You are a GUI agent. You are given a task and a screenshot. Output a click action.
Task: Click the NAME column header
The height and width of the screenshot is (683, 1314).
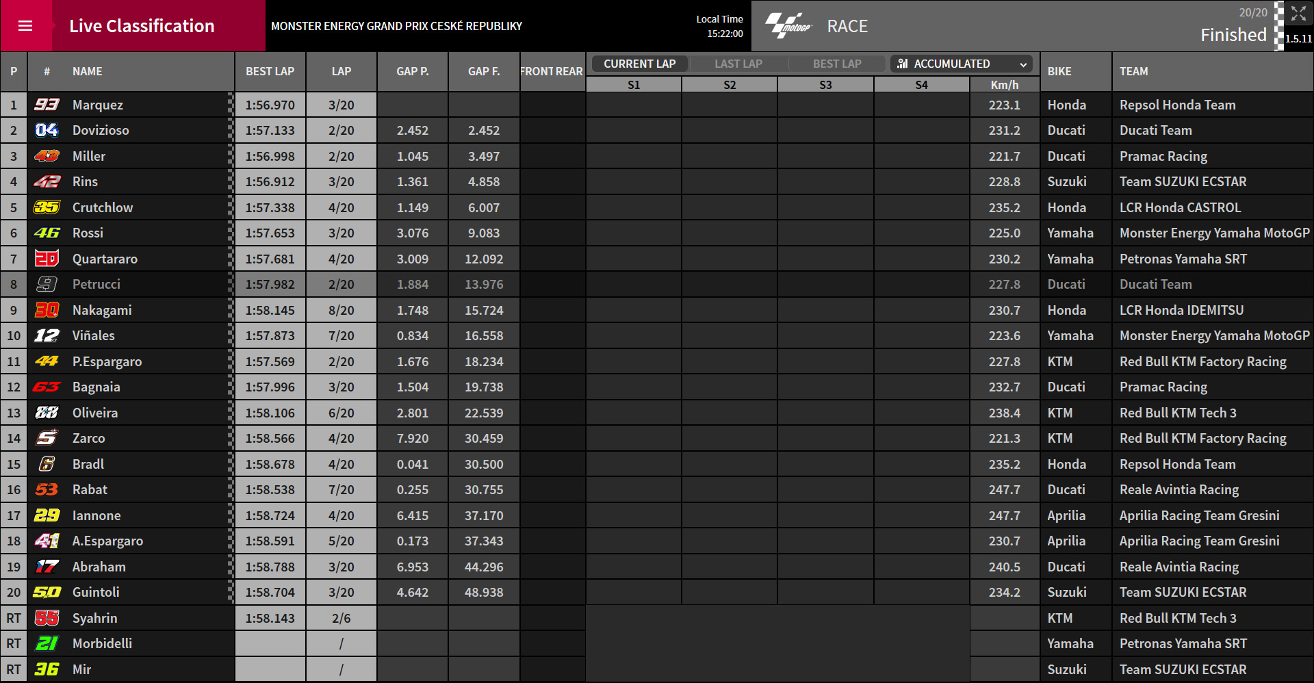(87, 71)
